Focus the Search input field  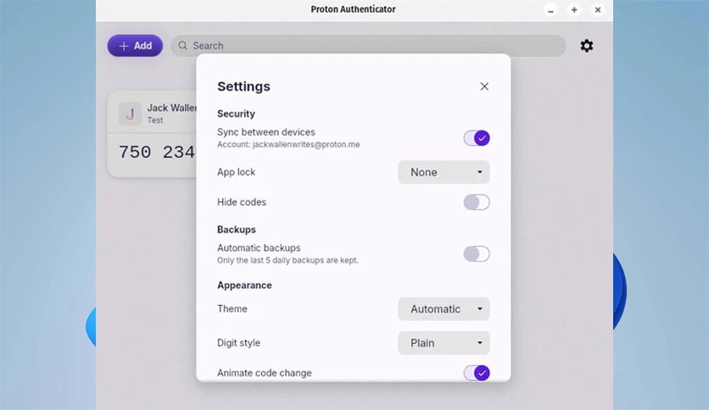(368, 46)
